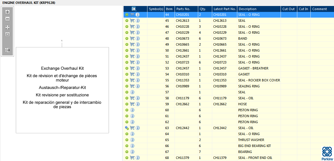This screenshot has height=161, width=334.
Task: Click the list export arrow icon
Action: [7, 50]
